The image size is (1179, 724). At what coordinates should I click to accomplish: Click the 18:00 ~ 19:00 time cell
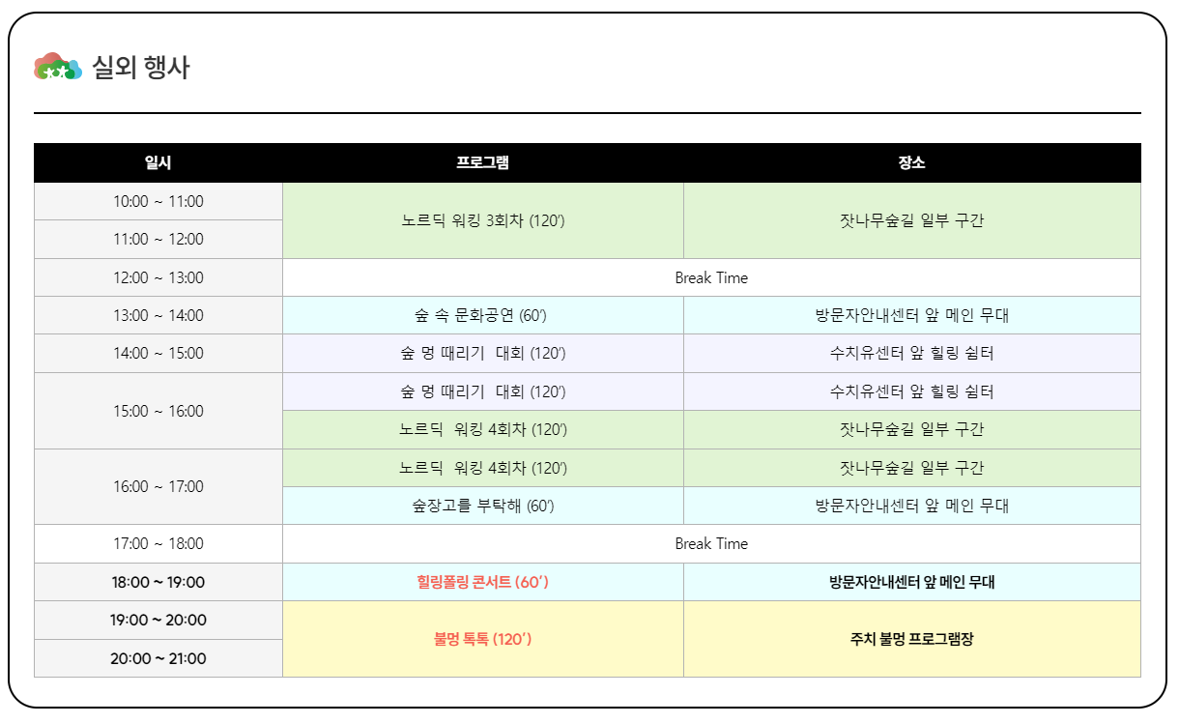158,582
